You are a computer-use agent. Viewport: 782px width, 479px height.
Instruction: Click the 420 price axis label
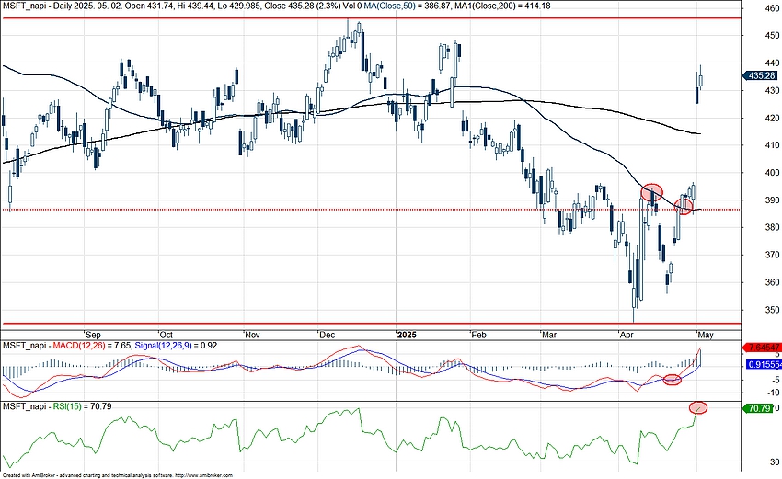pos(773,118)
